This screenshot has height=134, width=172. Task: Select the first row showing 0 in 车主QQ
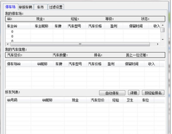click(12, 32)
